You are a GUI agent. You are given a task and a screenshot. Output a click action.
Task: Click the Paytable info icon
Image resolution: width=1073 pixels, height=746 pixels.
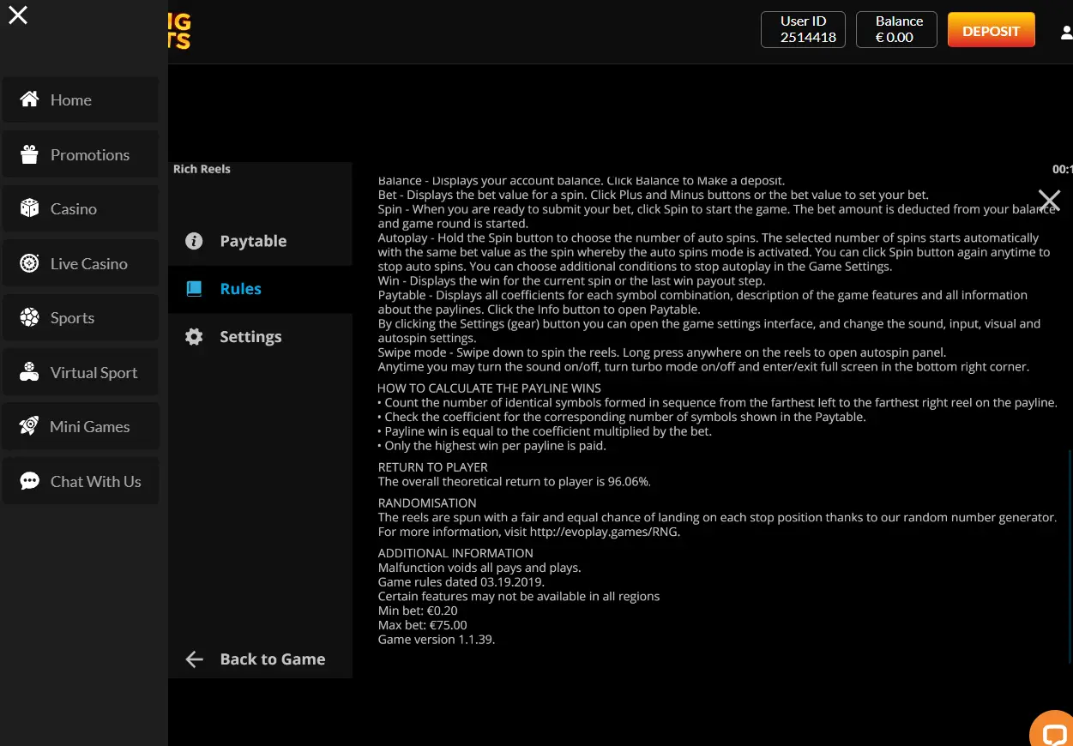194,241
